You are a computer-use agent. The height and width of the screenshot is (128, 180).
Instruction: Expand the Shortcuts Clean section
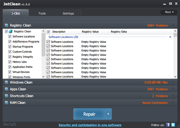pyautogui.click(x=173, y=96)
